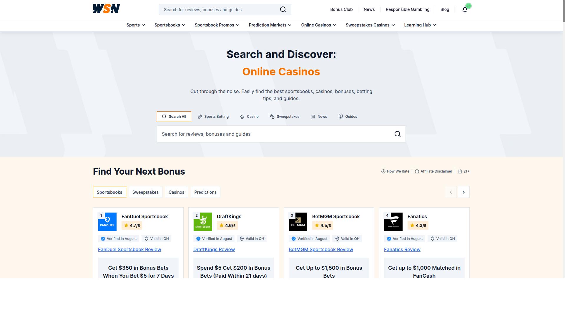Click the Fanatics logo
This screenshot has width=565, height=318.
(393, 222)
